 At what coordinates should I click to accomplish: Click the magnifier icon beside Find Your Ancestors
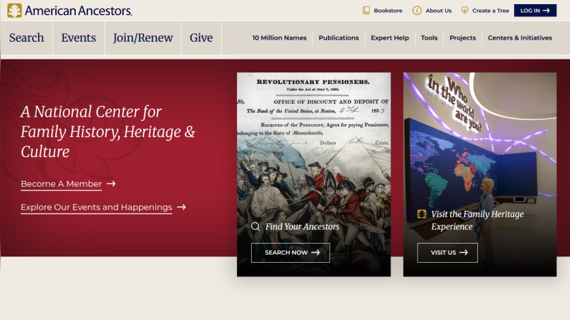click(x=255, y=227)
